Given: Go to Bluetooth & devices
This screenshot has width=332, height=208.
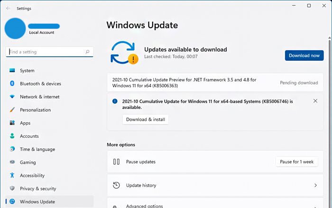Looking at the screenshot, I should pos(49,83).
